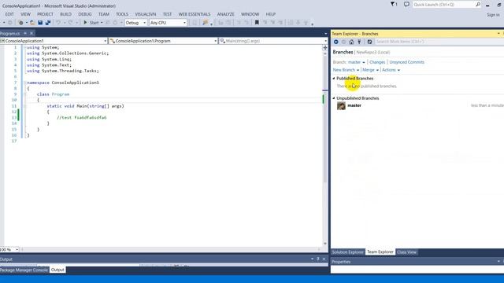Click the editor horizontal scrollbar
This screenshot has height=283, width=504.
click(x=170, y=249)
